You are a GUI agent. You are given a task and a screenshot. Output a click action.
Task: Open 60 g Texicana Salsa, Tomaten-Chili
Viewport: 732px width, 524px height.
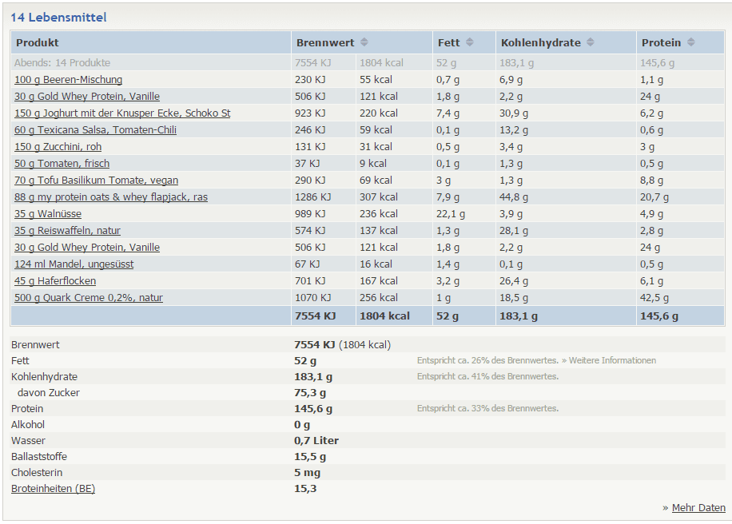pyautogui.click(x=95, y=130)
